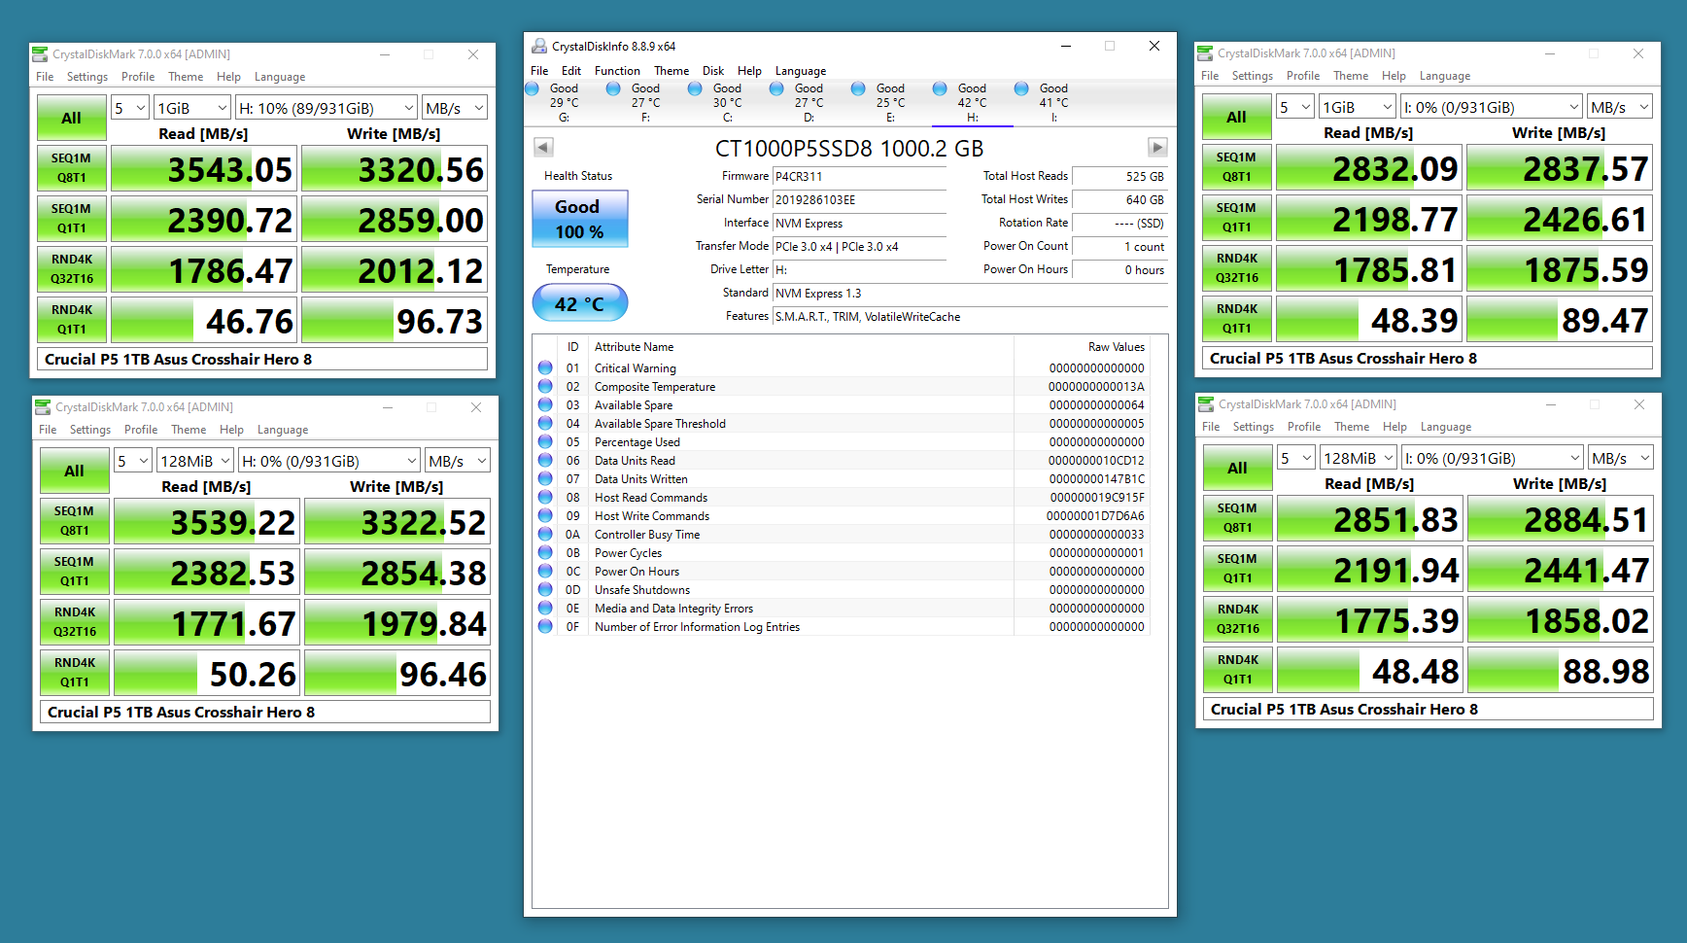Click Serial Number field 2019286103EE

click(x=859, y=200)
